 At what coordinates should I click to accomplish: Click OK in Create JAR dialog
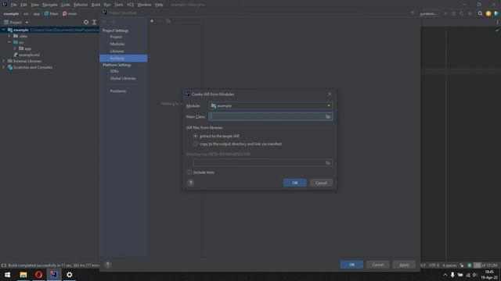click(294, 183)
